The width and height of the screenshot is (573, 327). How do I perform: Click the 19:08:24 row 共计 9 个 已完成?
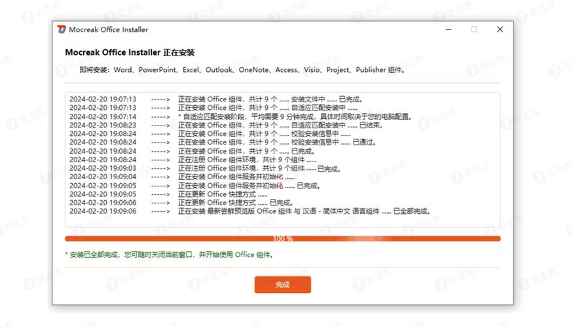(193, 151)
